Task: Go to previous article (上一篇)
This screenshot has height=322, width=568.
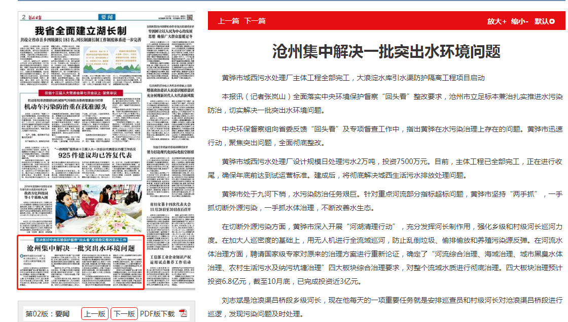Action: [x=228, y=21]
